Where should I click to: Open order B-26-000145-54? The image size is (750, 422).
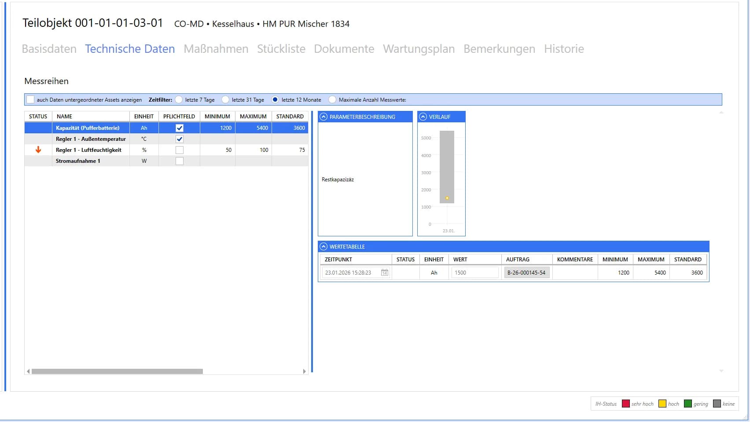pos(526,272)
